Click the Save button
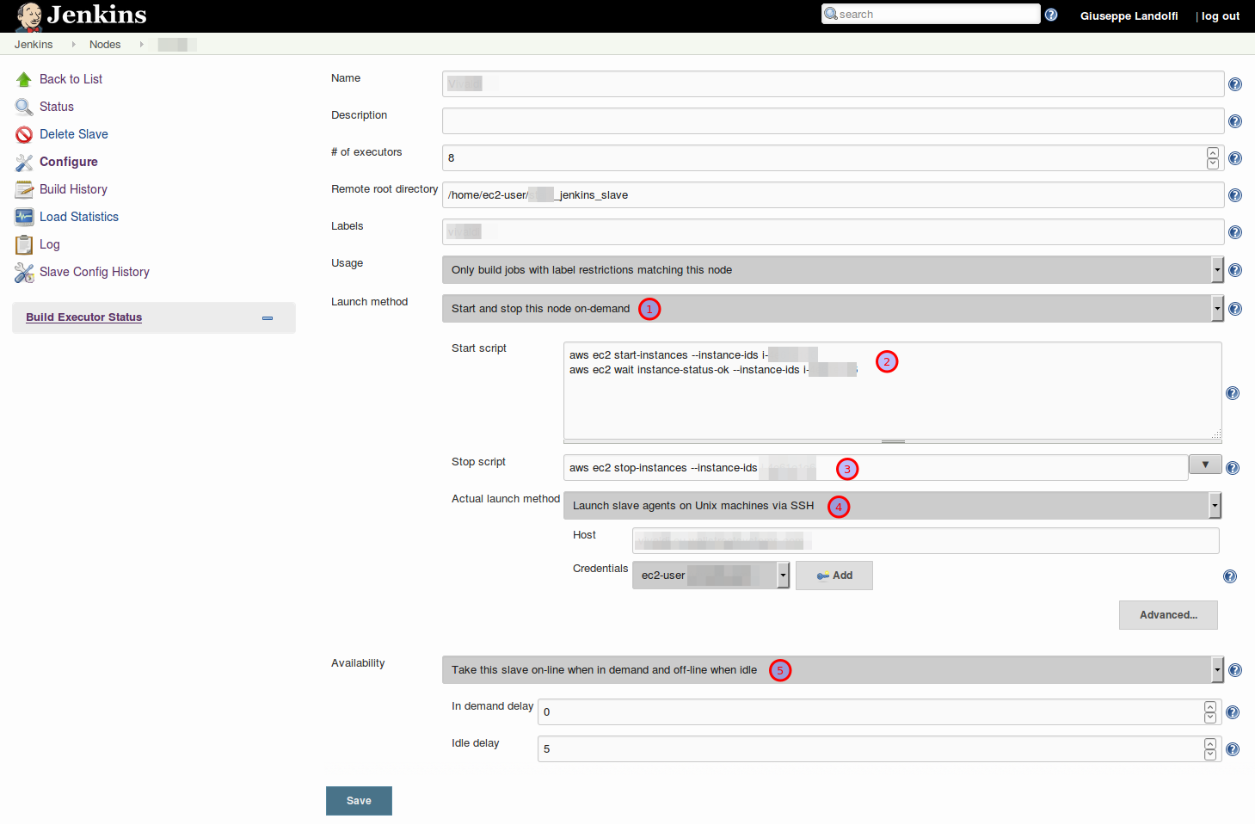Screen dimensions: 1255x825 click(x=359, y=801)
